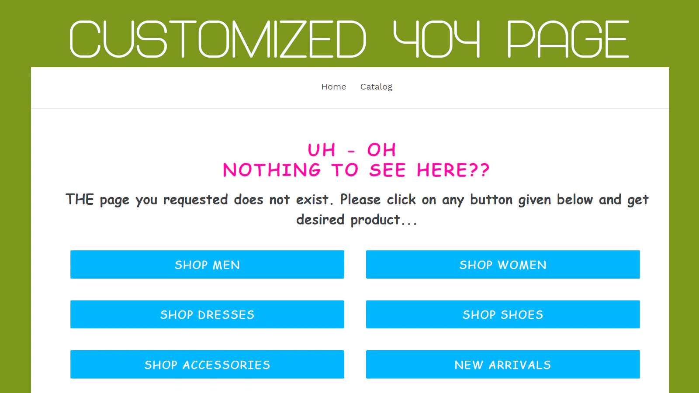Click the 404 number in the banner title
The image size is (699, 393).
[x=436, y=39]
